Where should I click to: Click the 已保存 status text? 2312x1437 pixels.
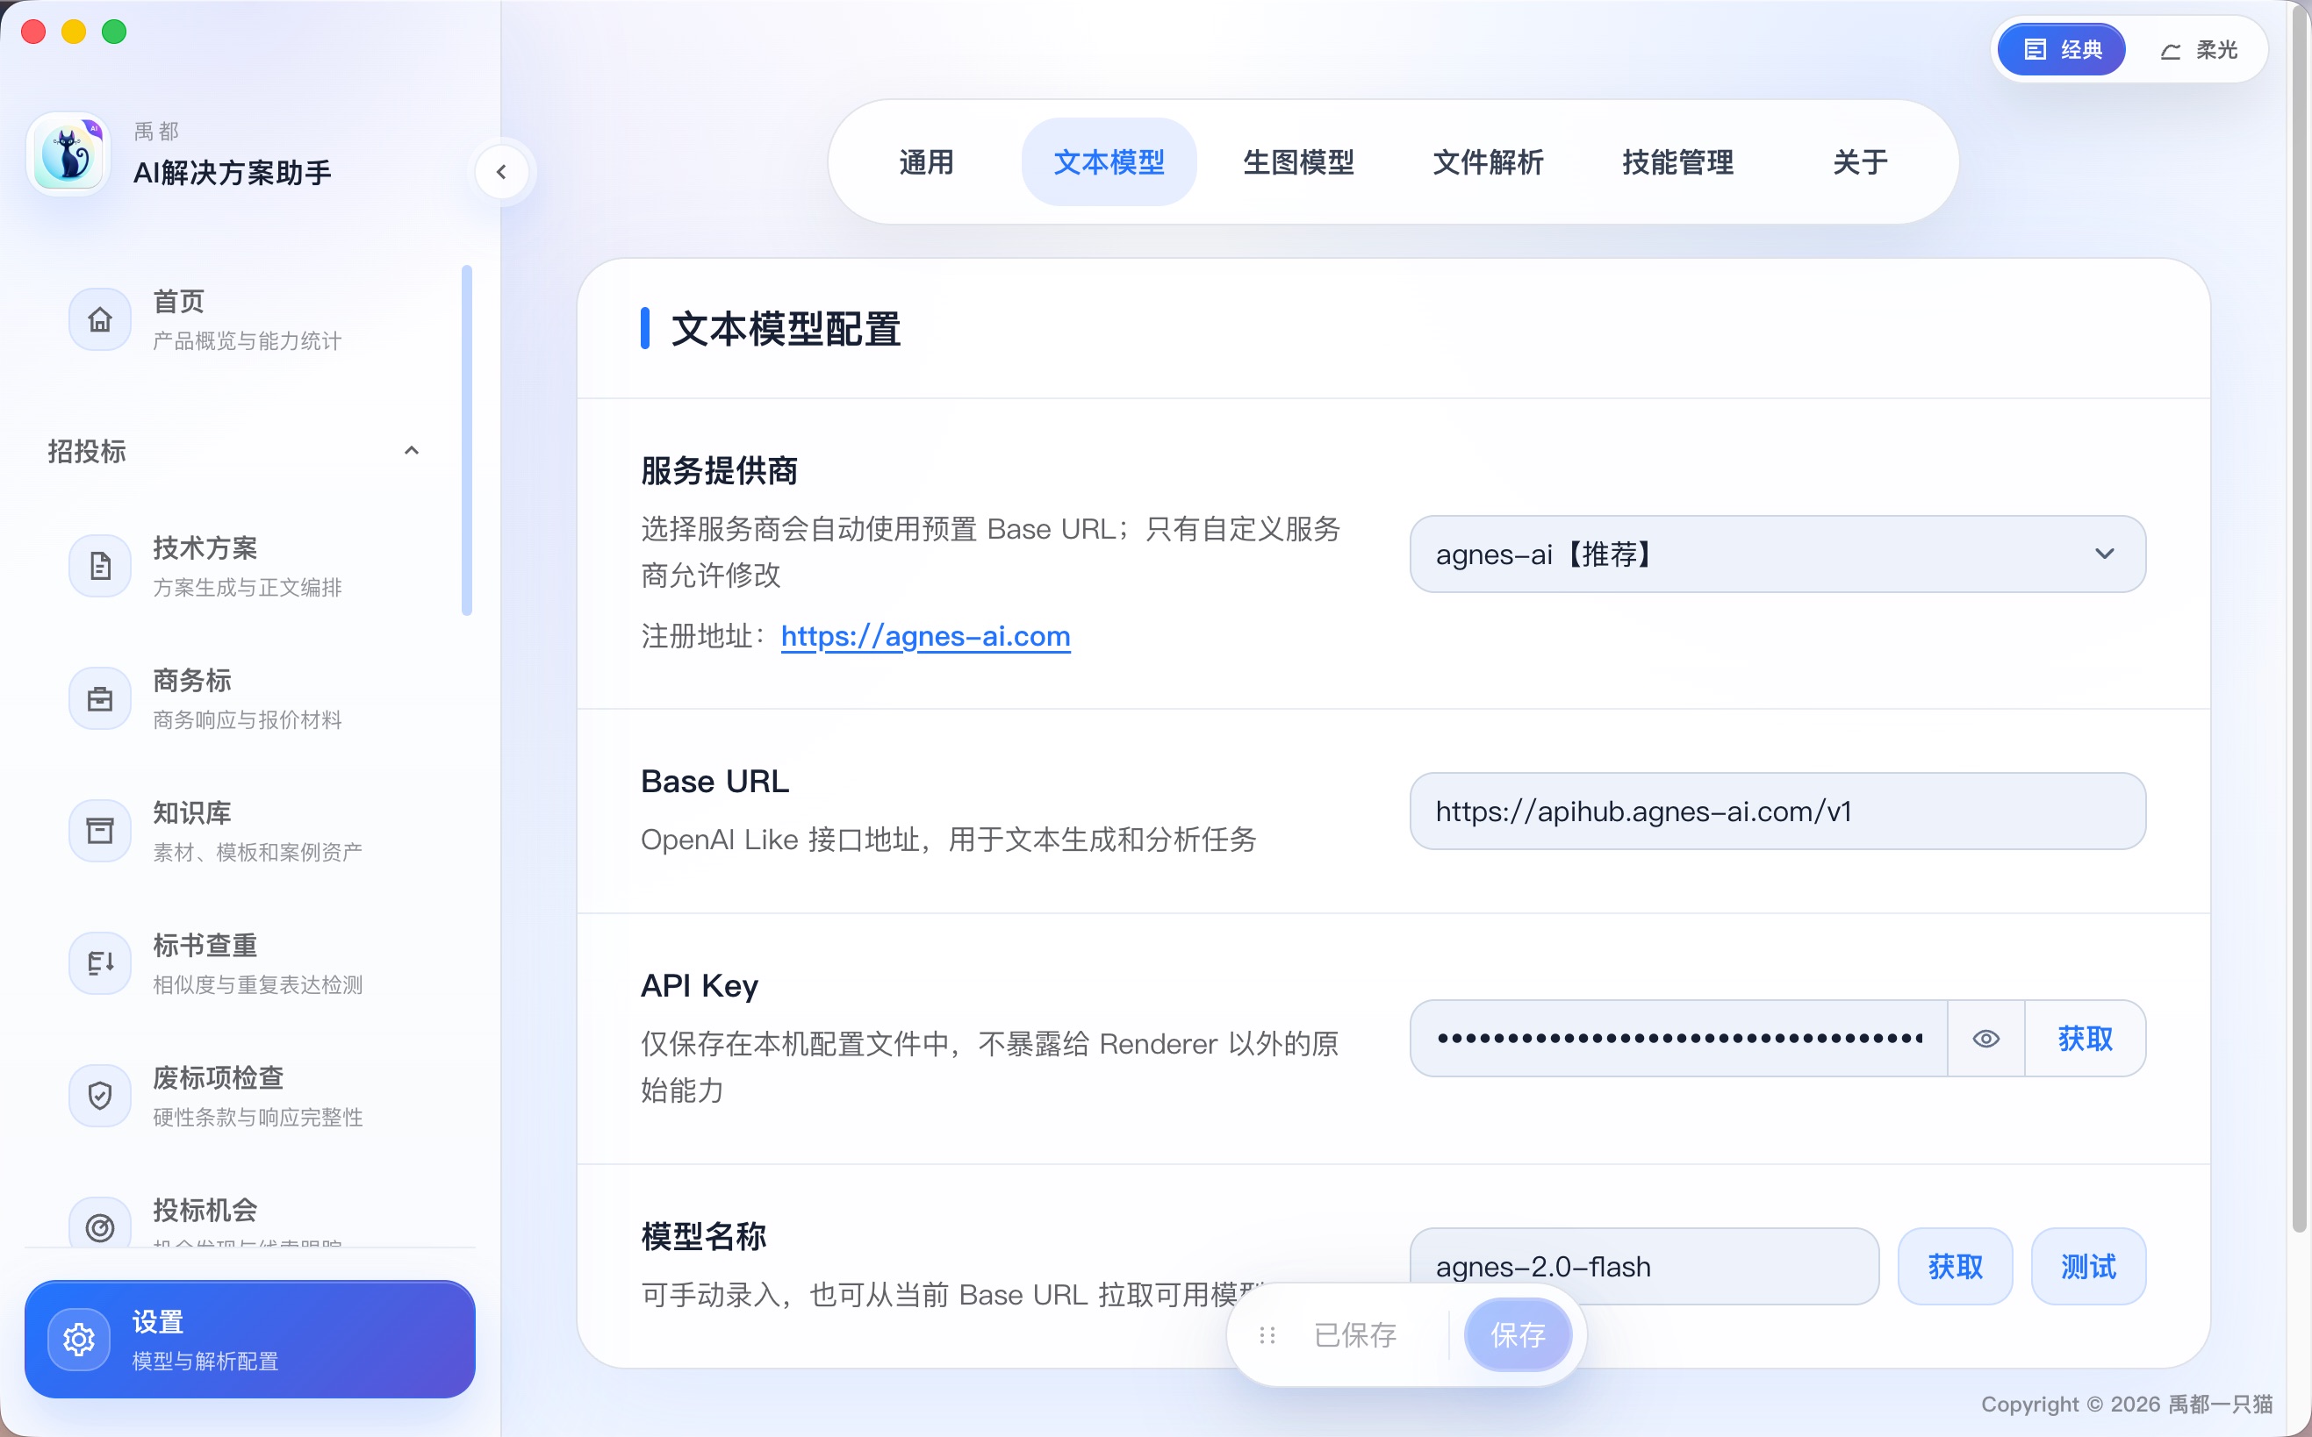1354,1335
